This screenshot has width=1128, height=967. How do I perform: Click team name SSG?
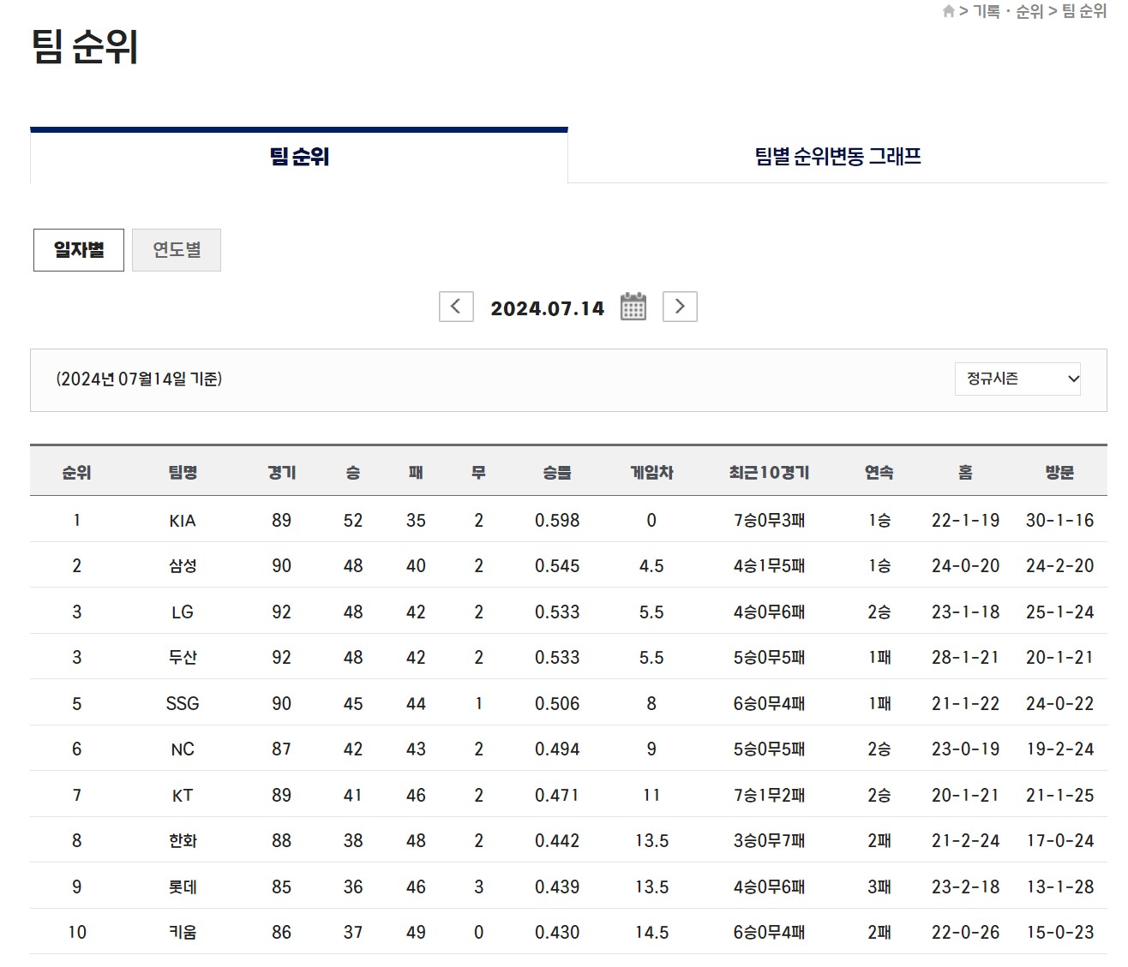[x=183, y=704]
